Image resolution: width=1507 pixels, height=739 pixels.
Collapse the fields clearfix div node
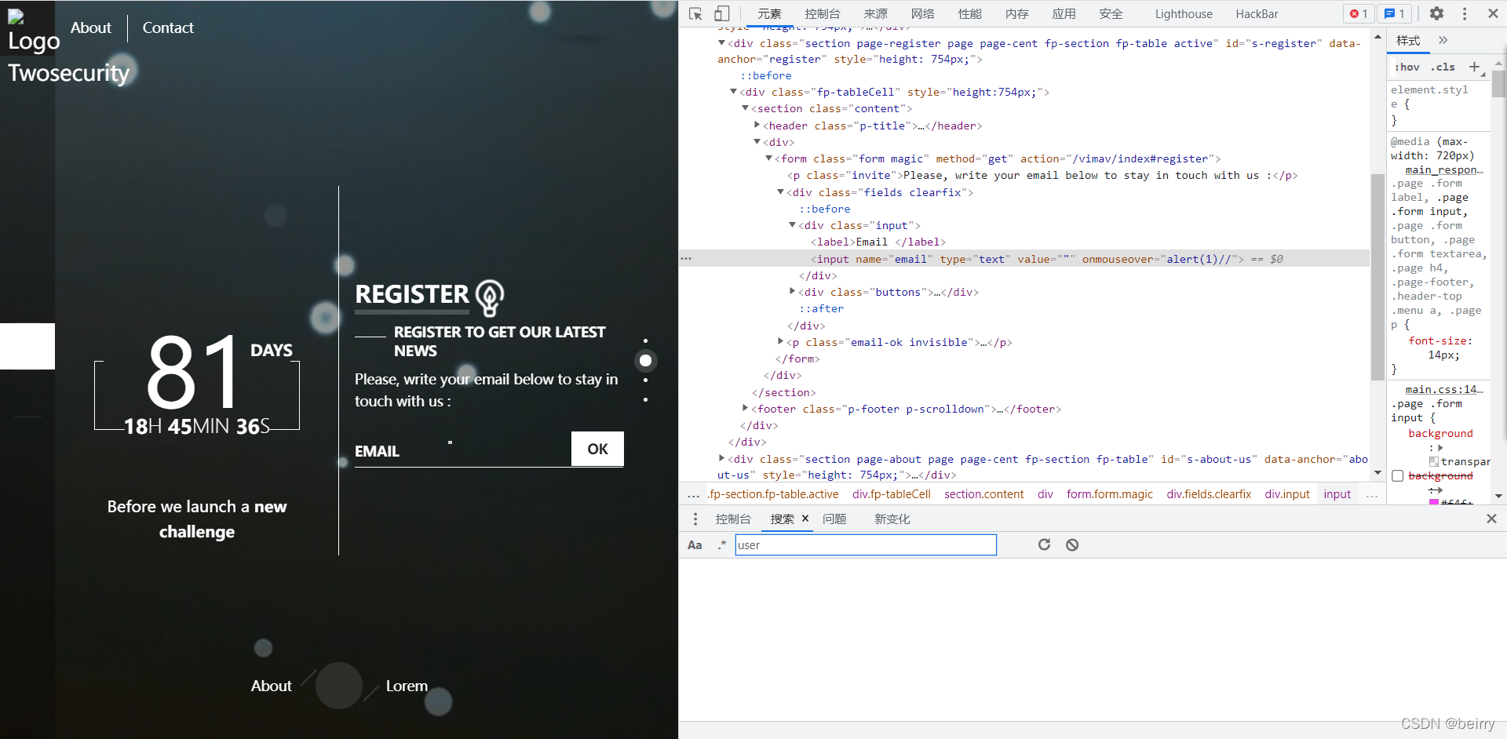781,191
